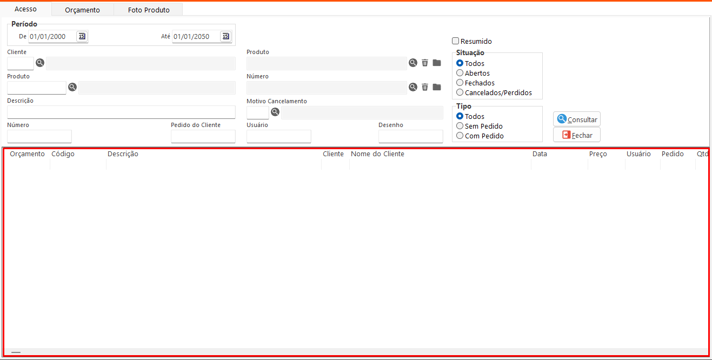The image size is (712, 360).
Task: Click the folder icon in the Produto filter row
Action: tap(437, 63)
